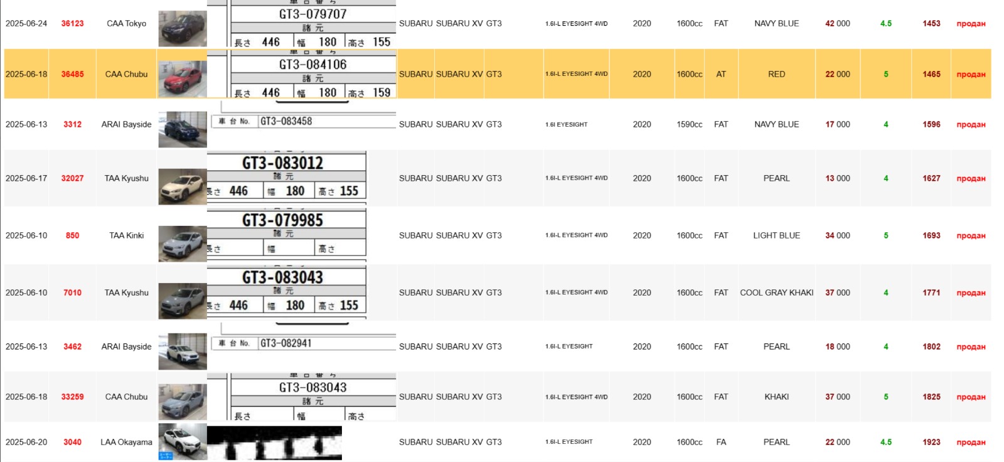1004x462 pixels.
Task: Open lot number 33259 link
Action: point(72,397)
